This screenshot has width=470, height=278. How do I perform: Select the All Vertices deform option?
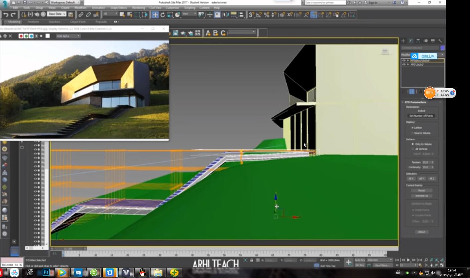pyautogui.click(x=413, y=149)
